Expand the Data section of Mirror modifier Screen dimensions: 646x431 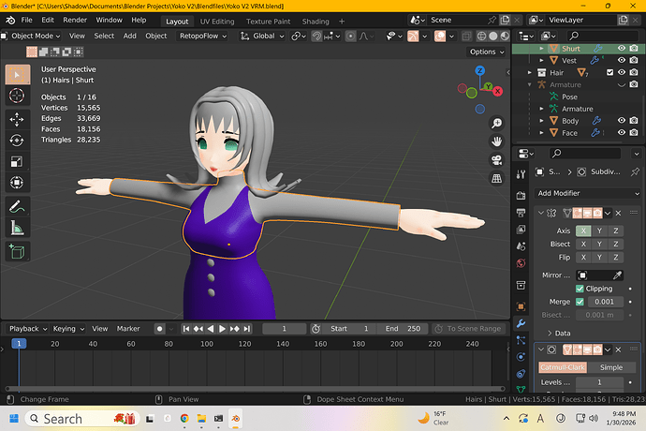coord(559,333)
